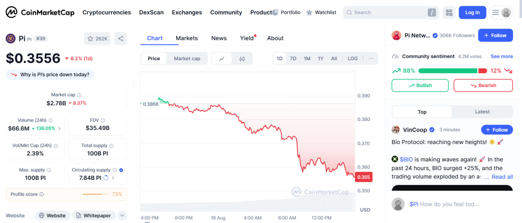Switch to the line chart icon
Viewport: 522px width, 223px height.
tap(222, 59)
